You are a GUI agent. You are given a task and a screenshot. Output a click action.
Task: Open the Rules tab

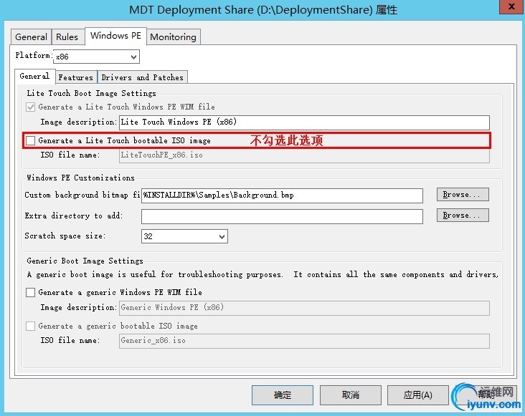[x=67, y=37]
